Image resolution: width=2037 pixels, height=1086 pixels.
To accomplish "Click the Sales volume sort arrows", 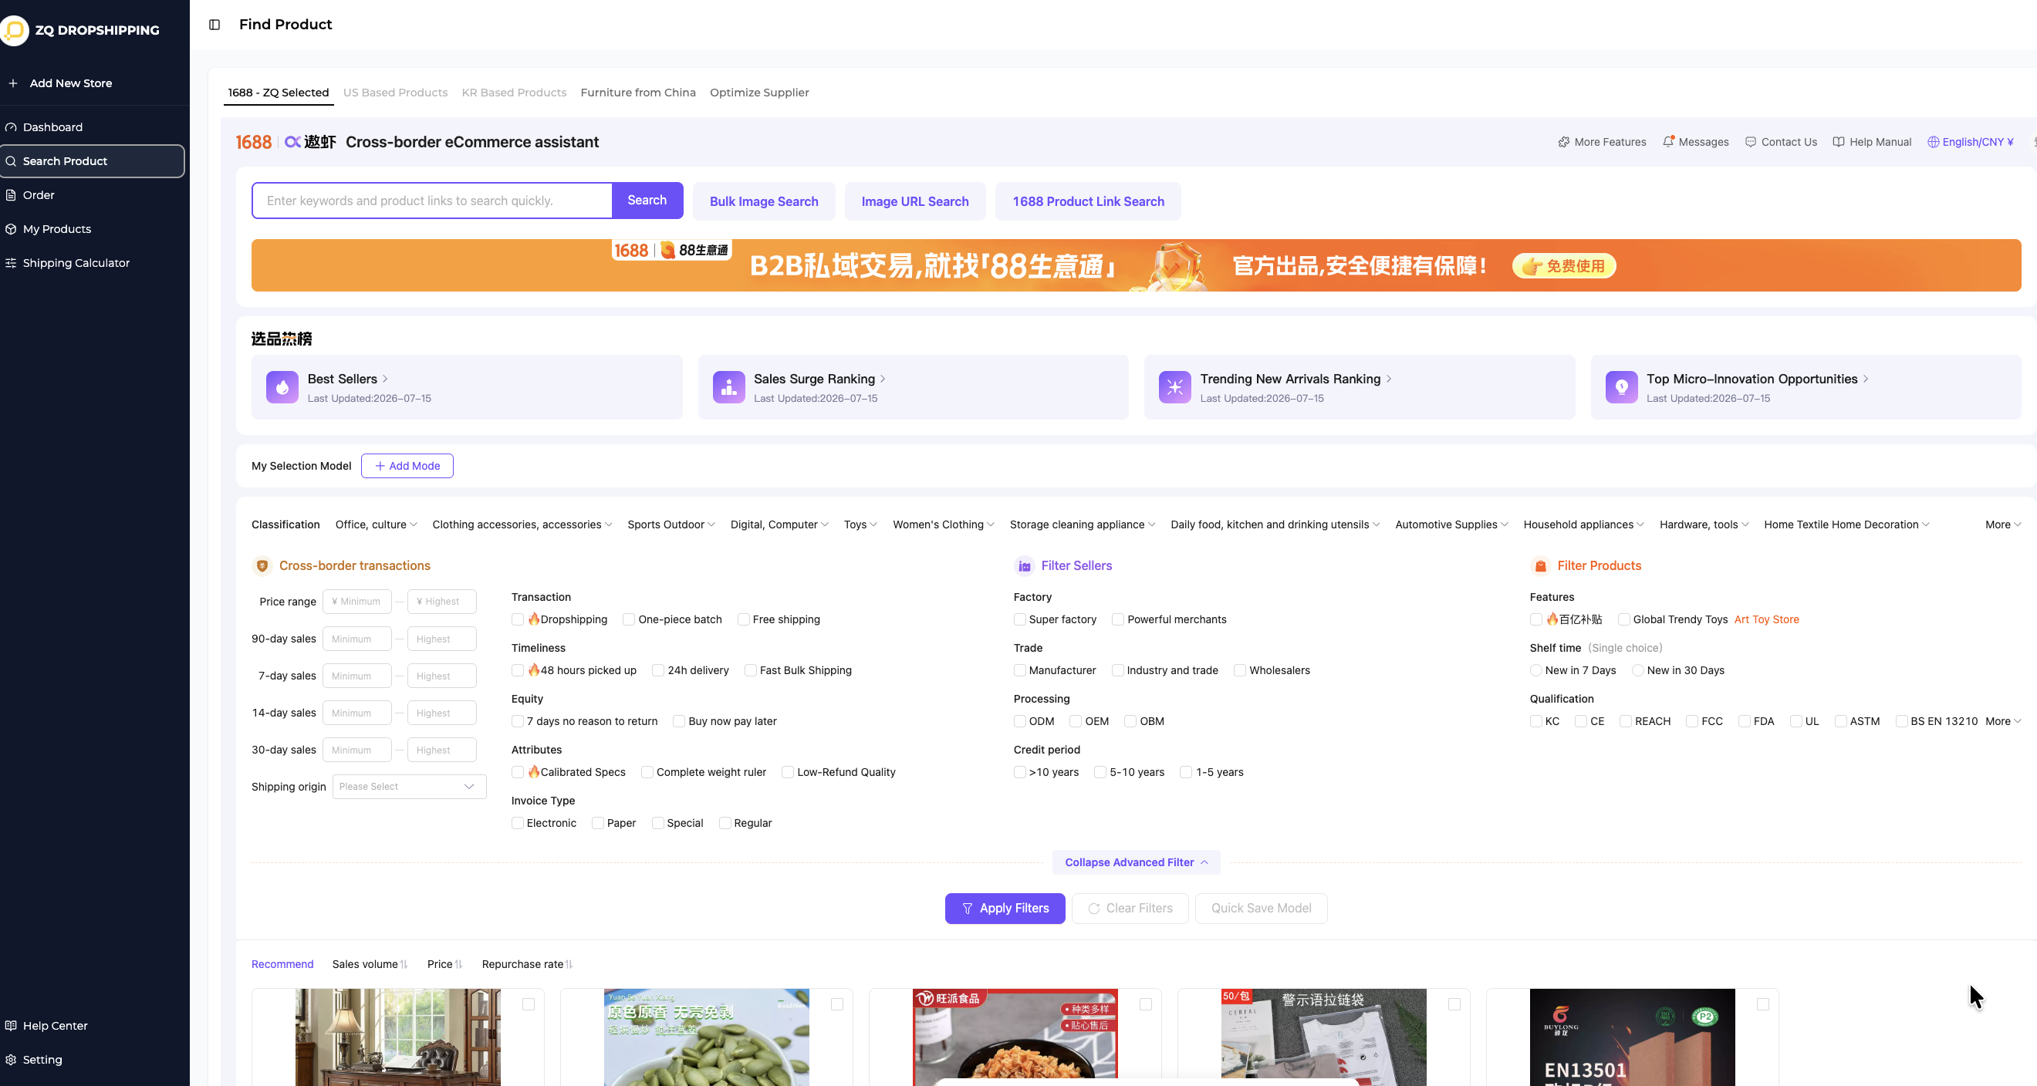I will point(404,964).
